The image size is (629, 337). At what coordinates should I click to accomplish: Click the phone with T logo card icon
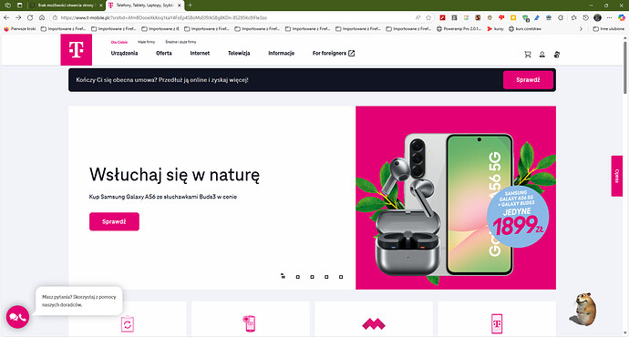(497, 323)
